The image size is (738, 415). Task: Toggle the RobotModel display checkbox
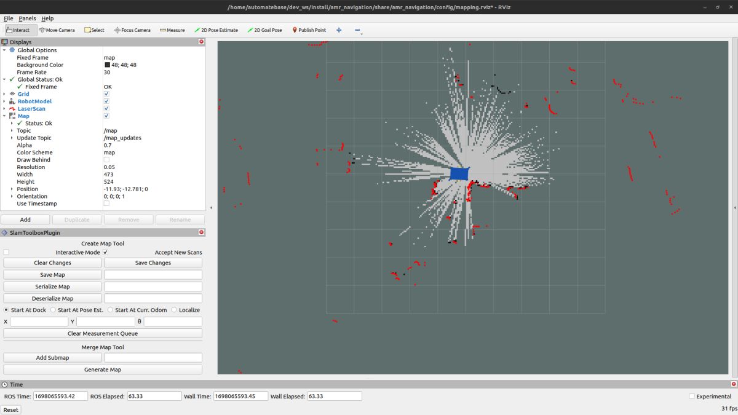(106, 101)
